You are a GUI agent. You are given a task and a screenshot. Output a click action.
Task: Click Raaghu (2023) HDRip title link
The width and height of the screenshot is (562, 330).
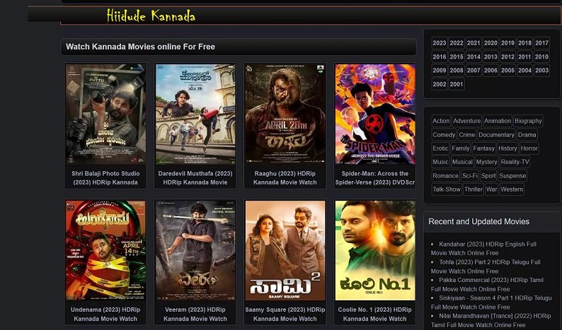tap(285, 178)
